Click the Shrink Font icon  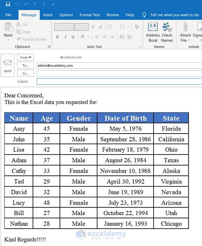100,27
